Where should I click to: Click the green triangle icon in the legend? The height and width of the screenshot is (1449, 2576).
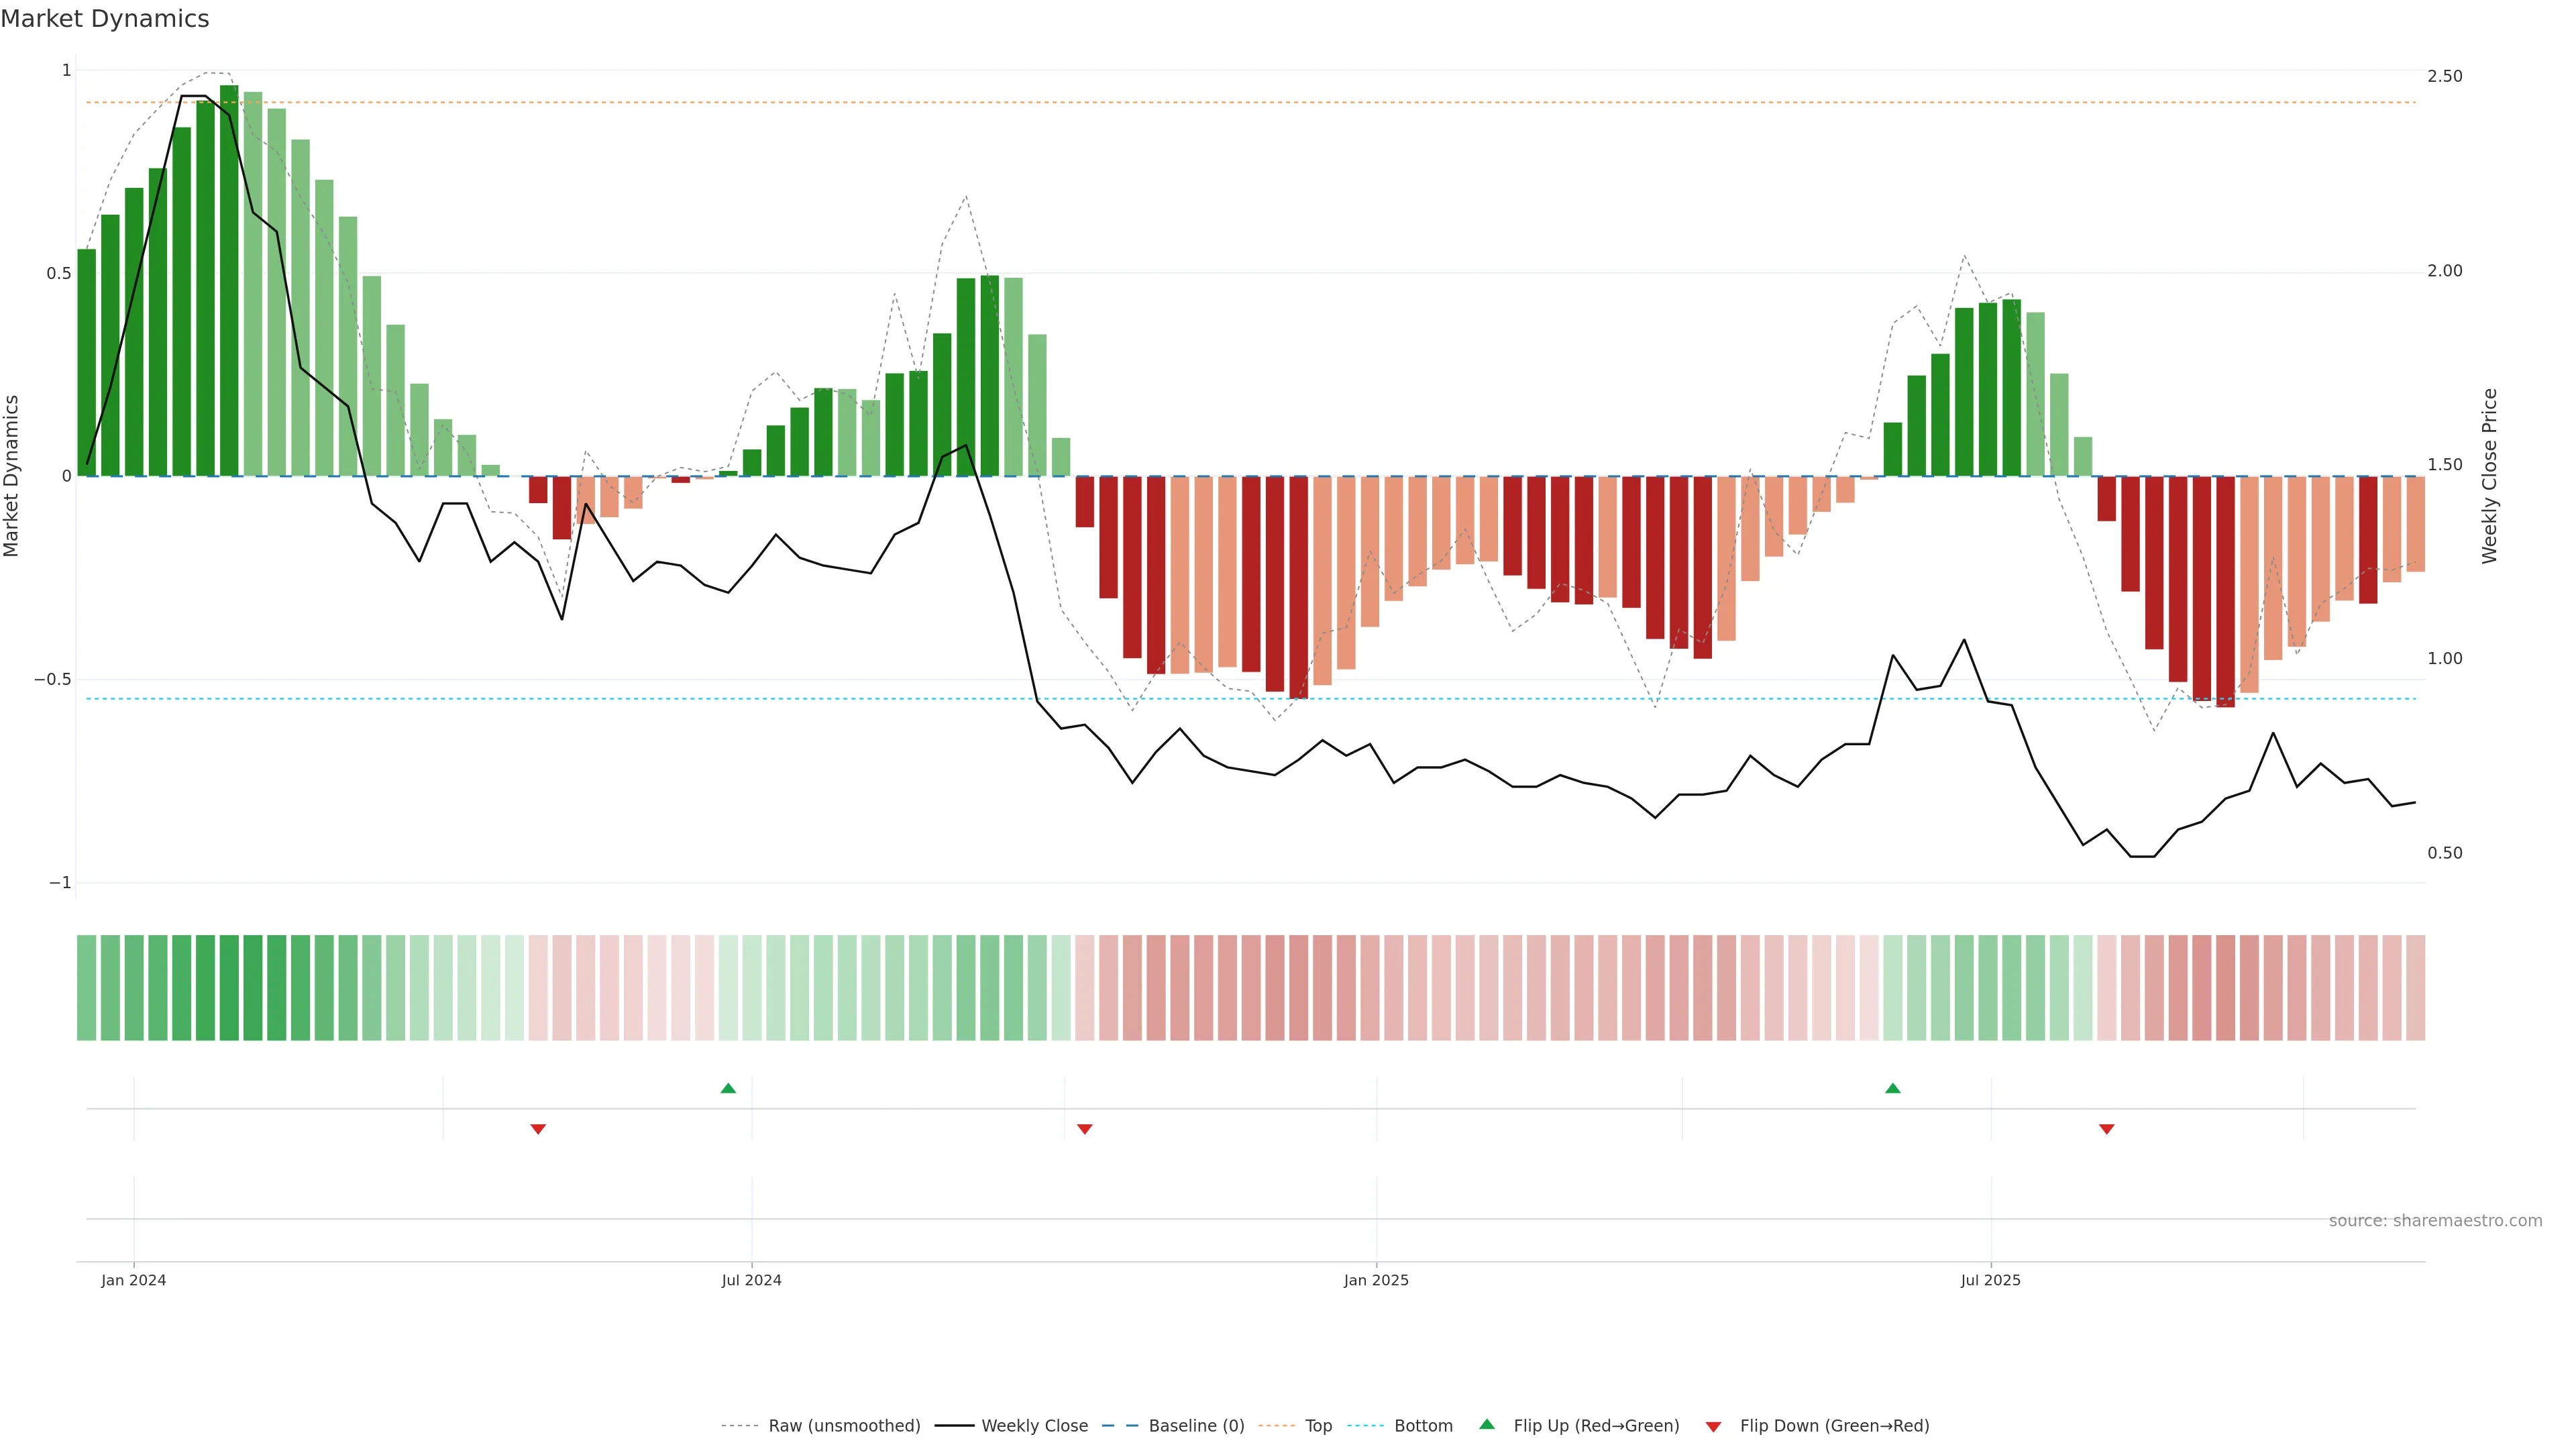tap(1487, 1424)
